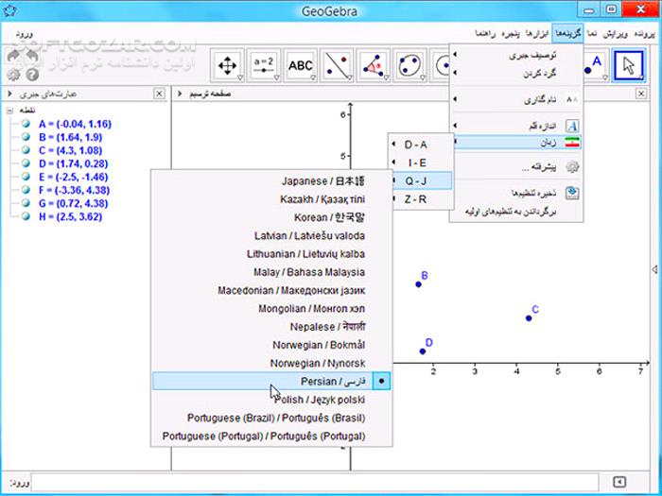Select the ABC Text tool

300,66
